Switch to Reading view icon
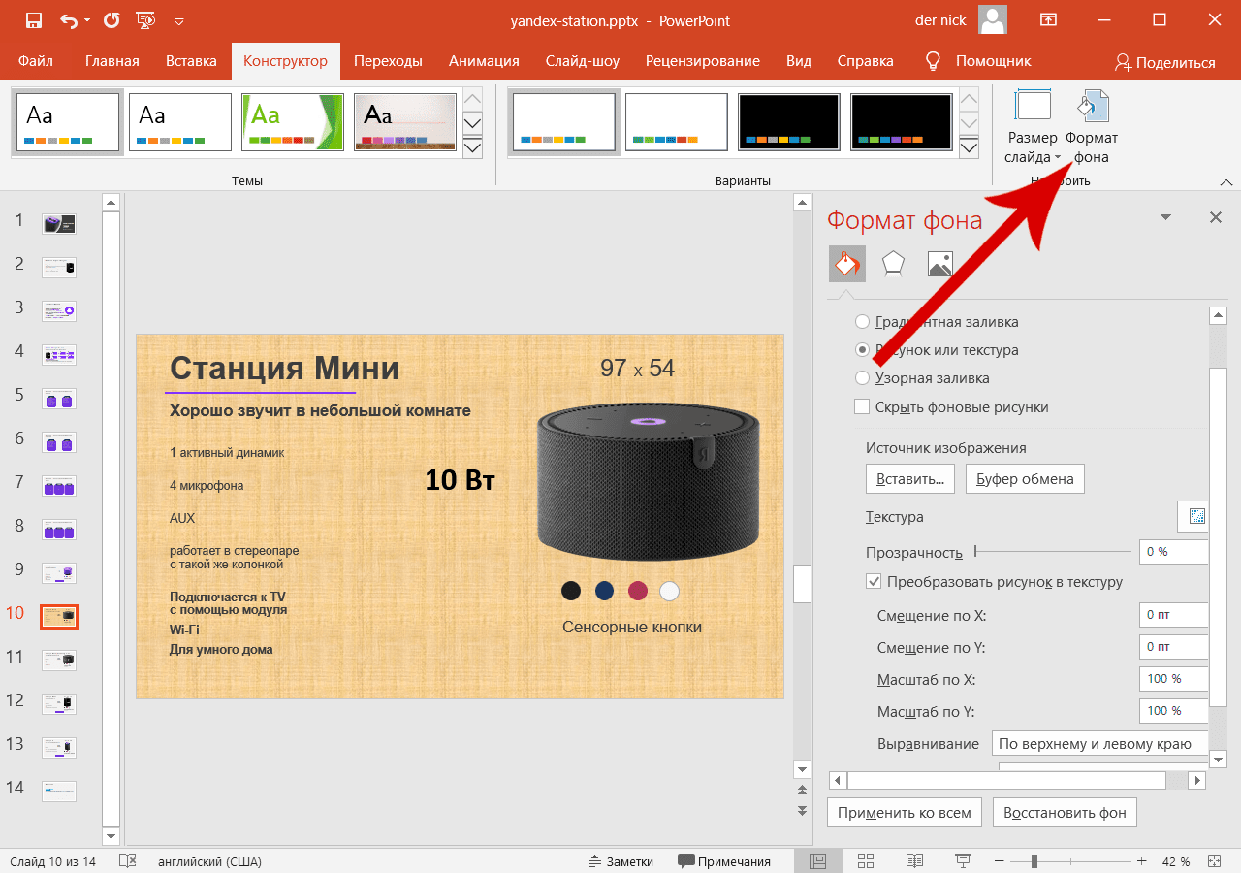This screenshot has width=1241, height=873. tap(914, 861)
